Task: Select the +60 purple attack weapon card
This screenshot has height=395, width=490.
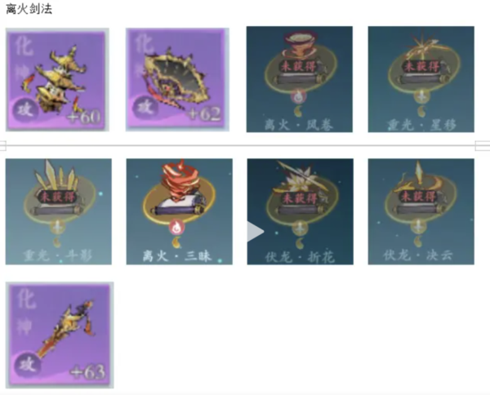Action: pyautogui.click(x=57, y=80)
